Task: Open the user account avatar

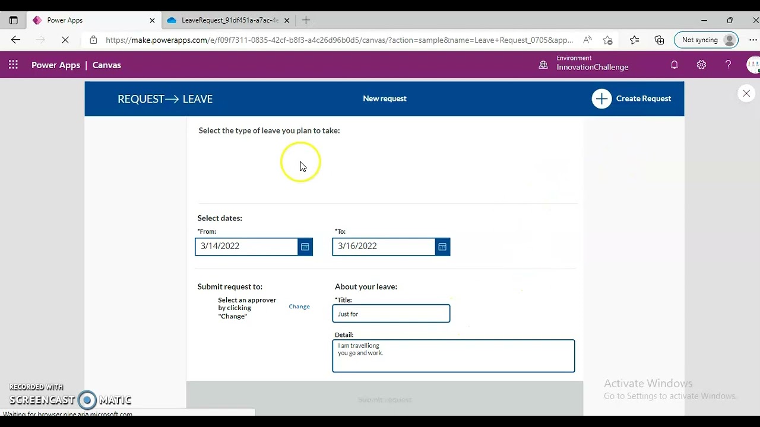Action: coord(753,65)
